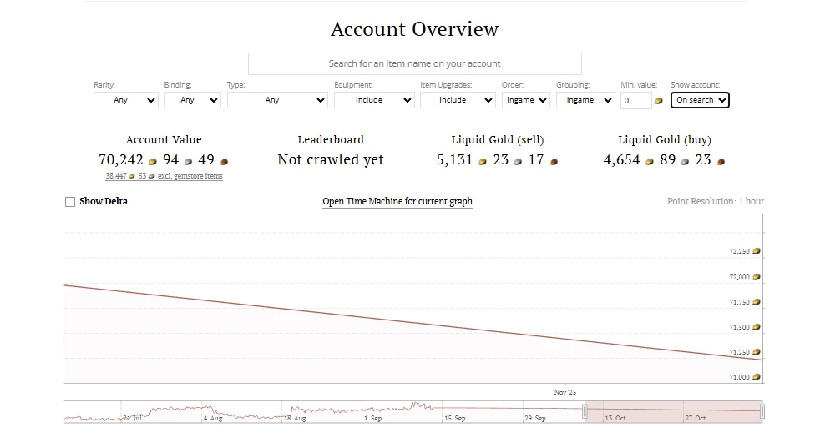Open the Equipment Include dropdown
The height and width of the screenshot is (433, 825).
point(374,100)
